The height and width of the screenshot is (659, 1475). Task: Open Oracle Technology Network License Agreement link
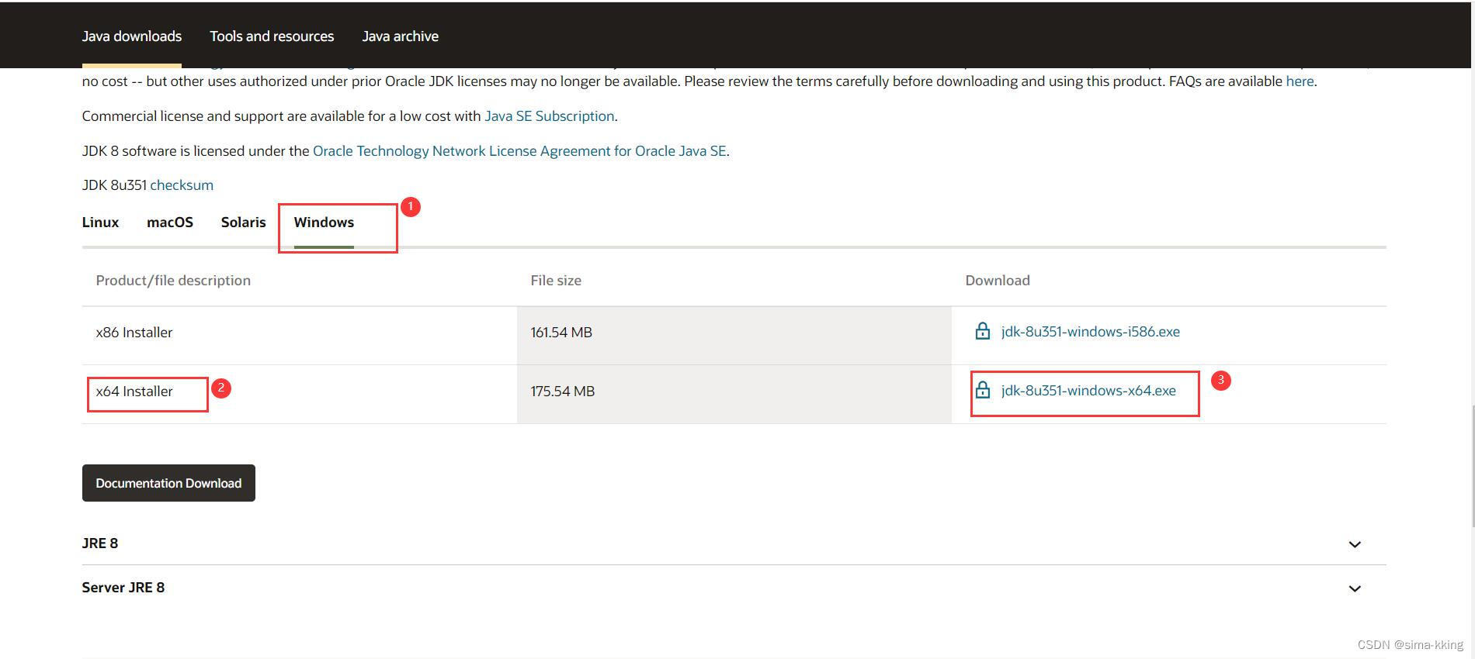tap(519, 151)
